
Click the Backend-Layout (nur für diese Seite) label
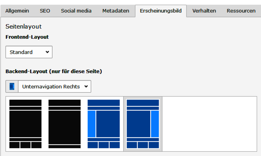(54, 71)
